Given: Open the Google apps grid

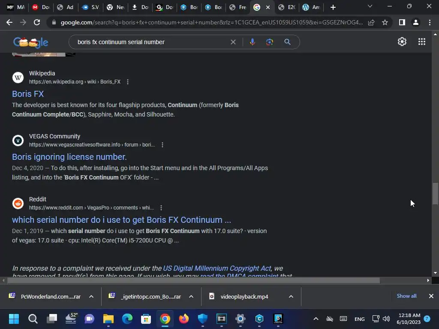Looking at the screenshot, I should [x=422, y=42].
